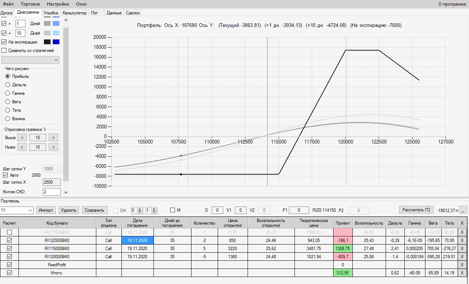
Task: Click the Рассчитать ГО button
Action: point(417,210)
